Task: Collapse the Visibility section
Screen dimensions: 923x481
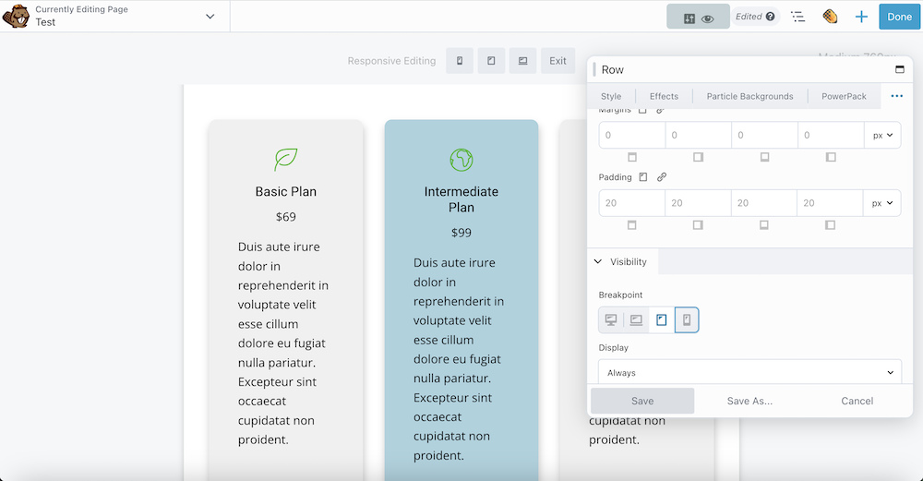Action: click(x=597, y=262)
